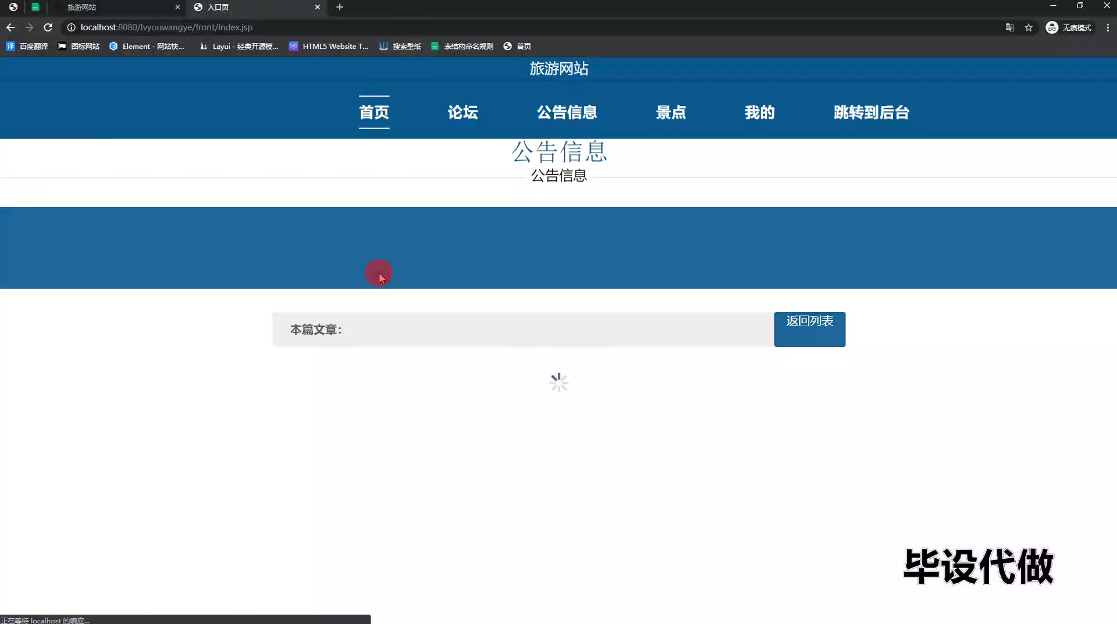Click the browser back arrow
This screenshot has width=1117, height=624.
tap(10, 27)
